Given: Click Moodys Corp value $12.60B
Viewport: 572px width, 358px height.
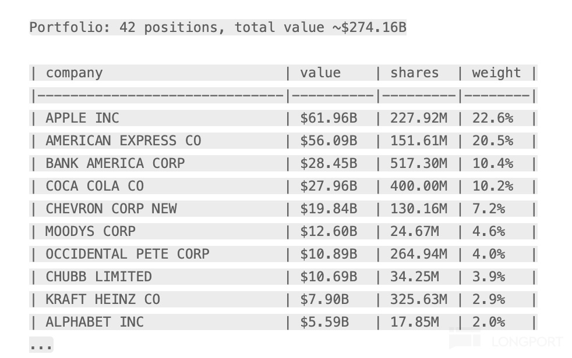Looking at the screenshot, I should click(x=329, y=231).
